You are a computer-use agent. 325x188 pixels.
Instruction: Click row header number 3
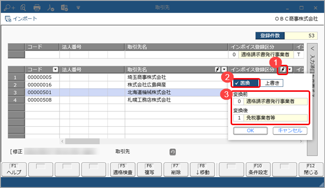[x=16, y=92]
